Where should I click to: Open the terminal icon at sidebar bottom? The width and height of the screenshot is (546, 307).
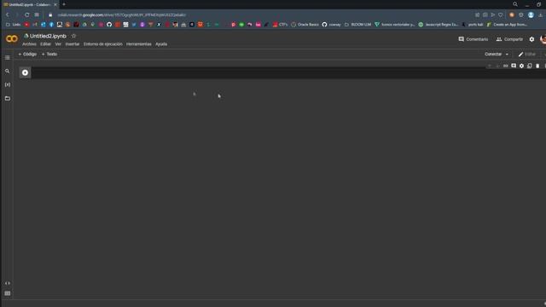(8, 293)
